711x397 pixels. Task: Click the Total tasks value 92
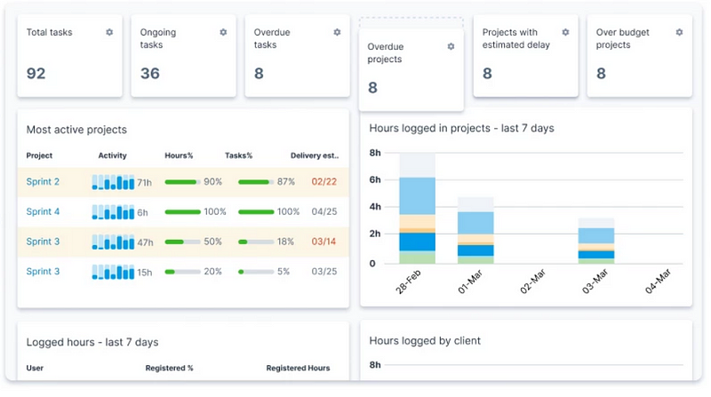click(x=36, y=74)
